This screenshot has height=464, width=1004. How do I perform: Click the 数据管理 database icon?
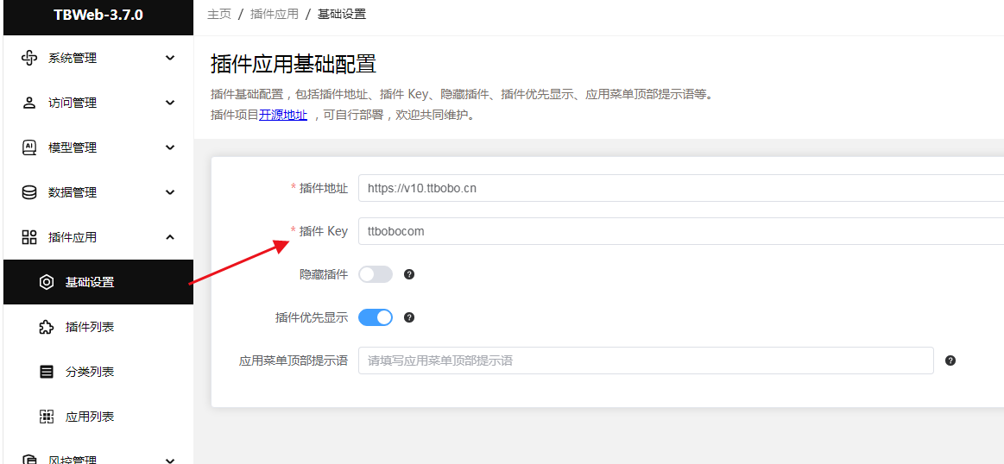(29, 192)
